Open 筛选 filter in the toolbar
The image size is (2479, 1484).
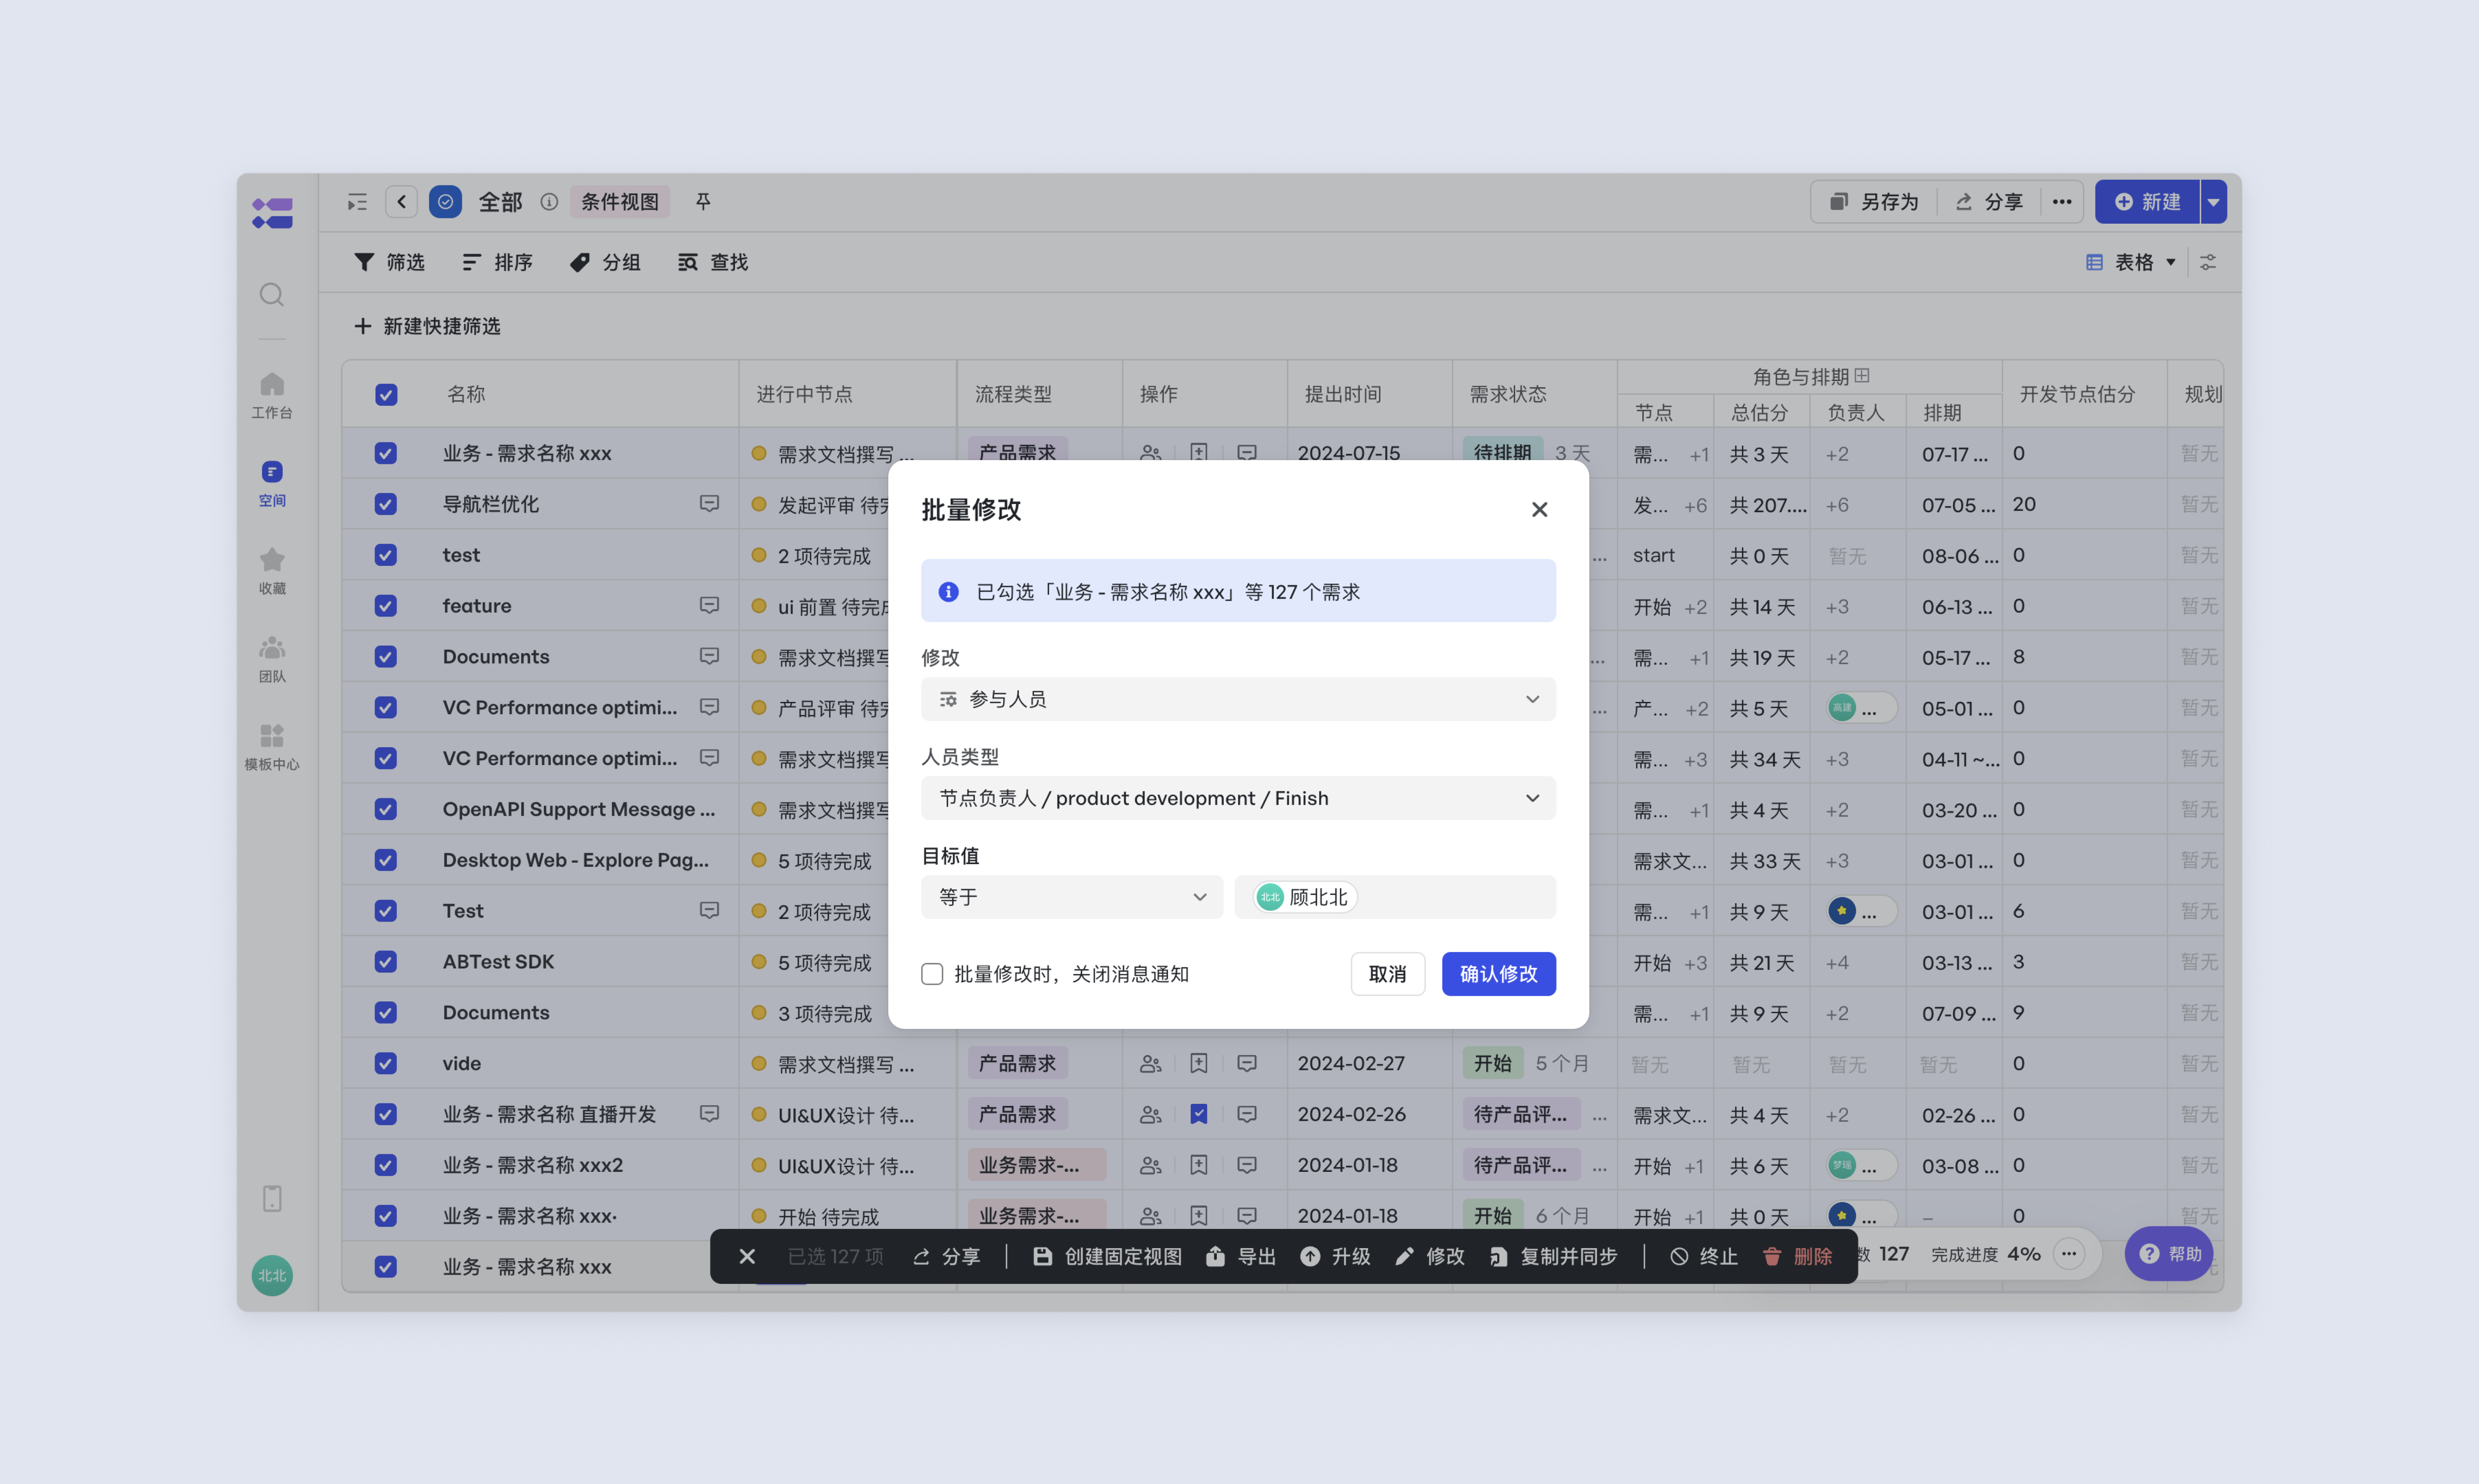[390, 262]
